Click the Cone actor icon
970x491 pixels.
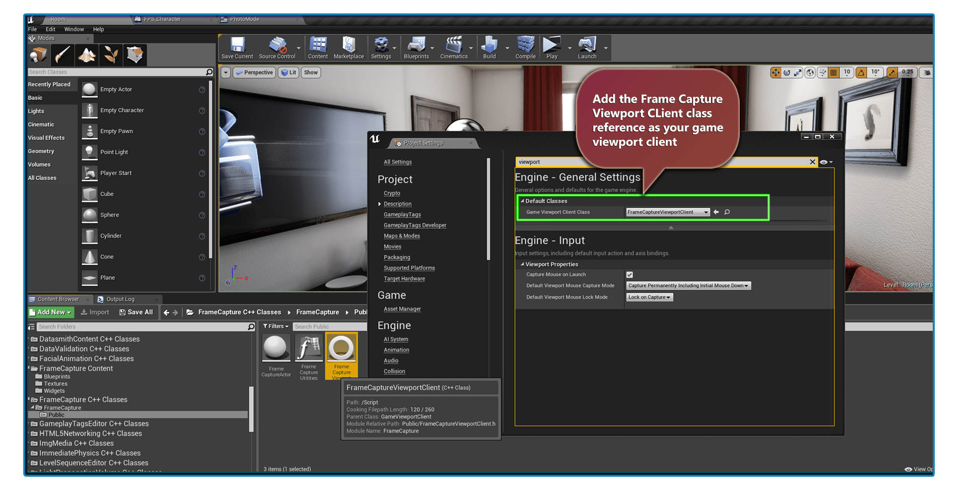89,257
